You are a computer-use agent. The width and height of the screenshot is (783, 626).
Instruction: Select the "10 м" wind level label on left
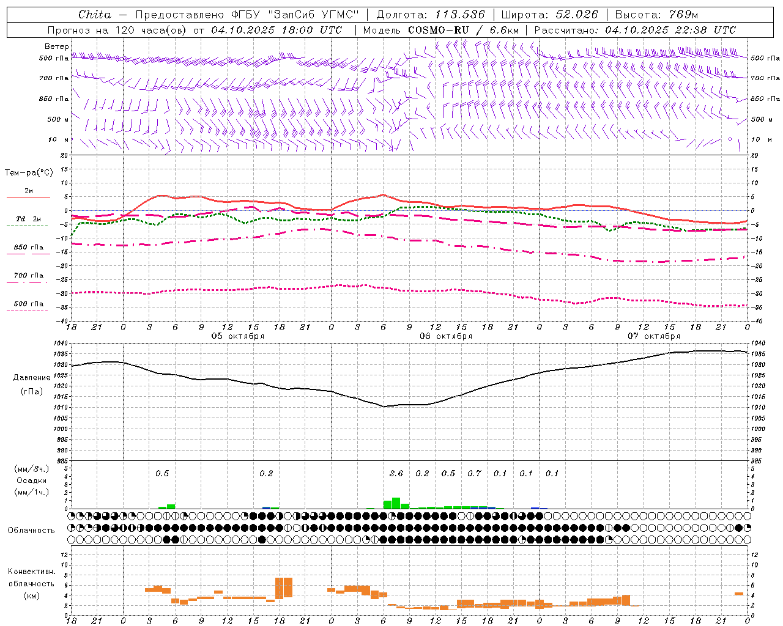pos(59,139)
